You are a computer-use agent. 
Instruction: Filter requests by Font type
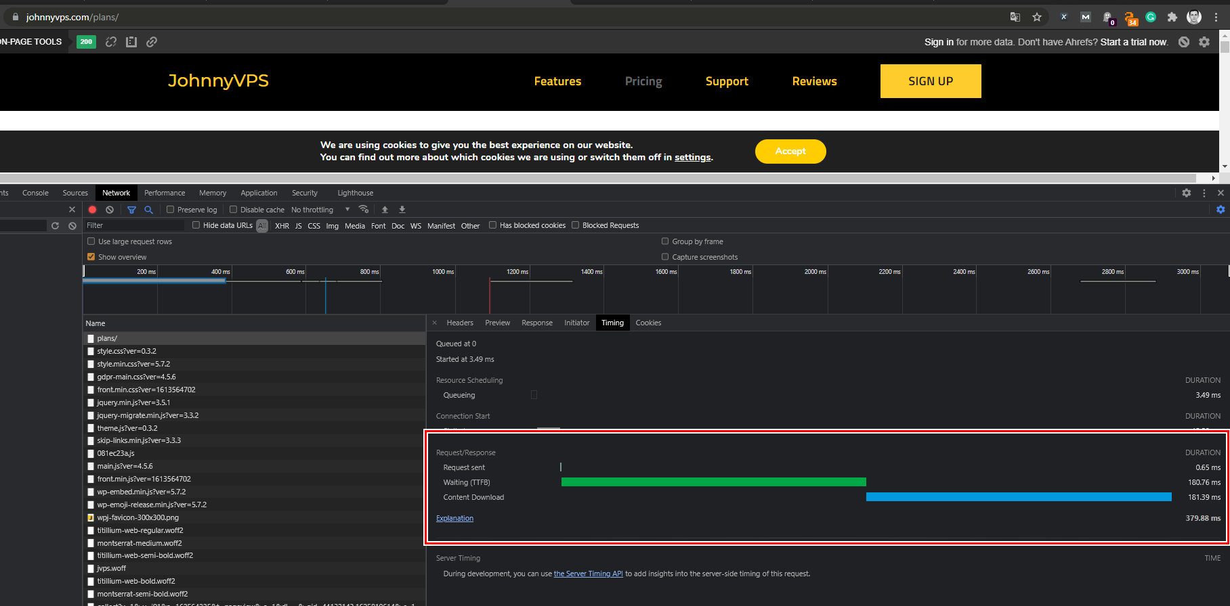(379, 226)
